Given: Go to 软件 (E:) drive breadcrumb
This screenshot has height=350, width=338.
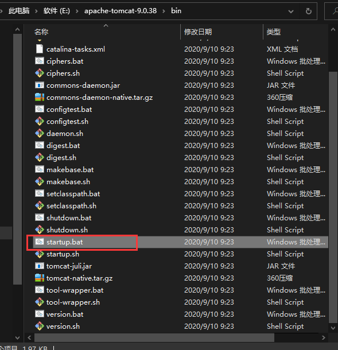Looking at the screenshot, I should pos(56,11).
